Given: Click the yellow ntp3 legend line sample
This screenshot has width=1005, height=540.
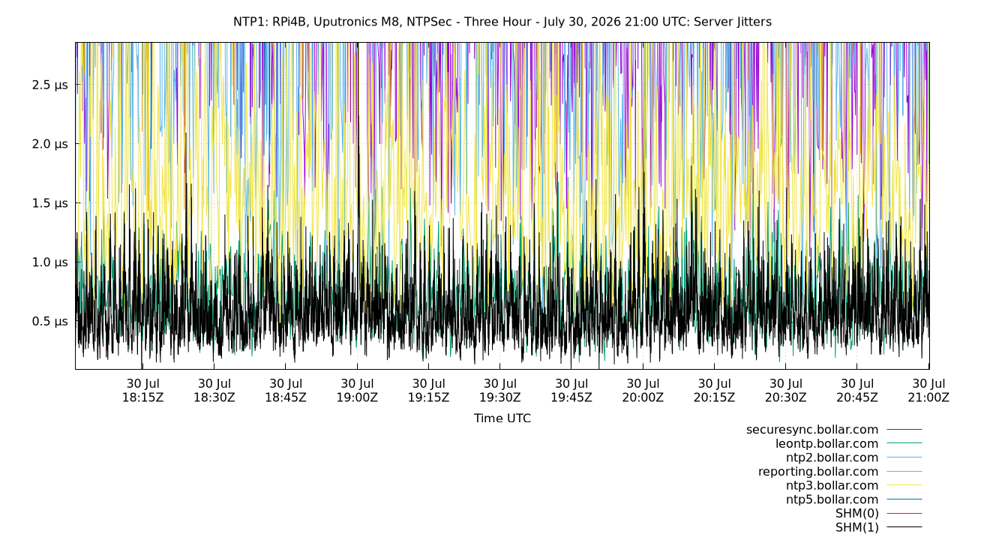Looking at the screenshot, I should 904,485.
